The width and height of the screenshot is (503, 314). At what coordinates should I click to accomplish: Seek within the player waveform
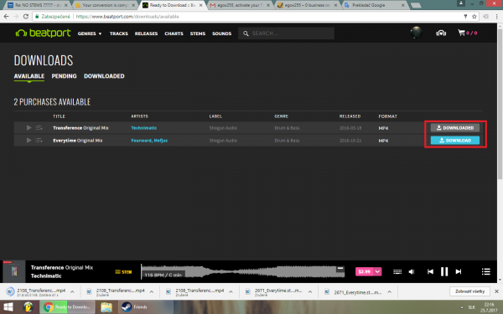(243, 271)
